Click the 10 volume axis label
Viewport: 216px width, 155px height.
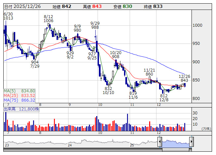pyautogui.click(x=195, y=124)
